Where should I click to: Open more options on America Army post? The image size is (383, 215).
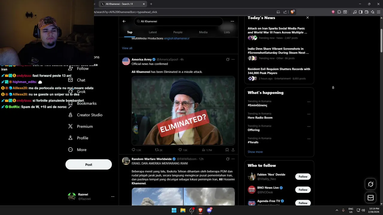point(233,59)
